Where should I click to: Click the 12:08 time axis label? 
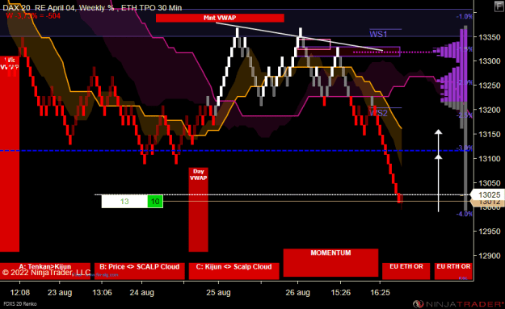[20, 293]
